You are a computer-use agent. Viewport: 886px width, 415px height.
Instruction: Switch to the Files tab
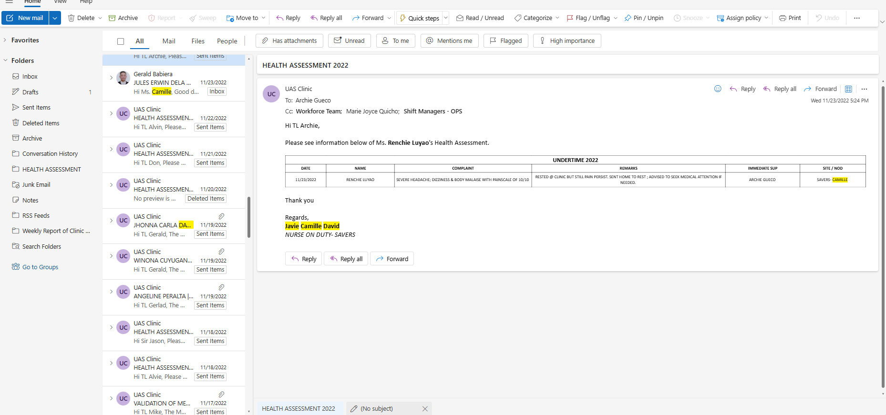198,41
